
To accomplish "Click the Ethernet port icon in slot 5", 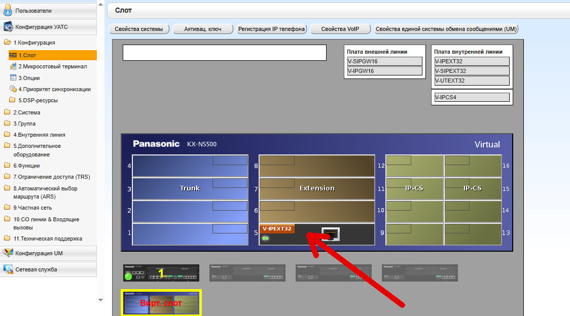I will [331, 234].
